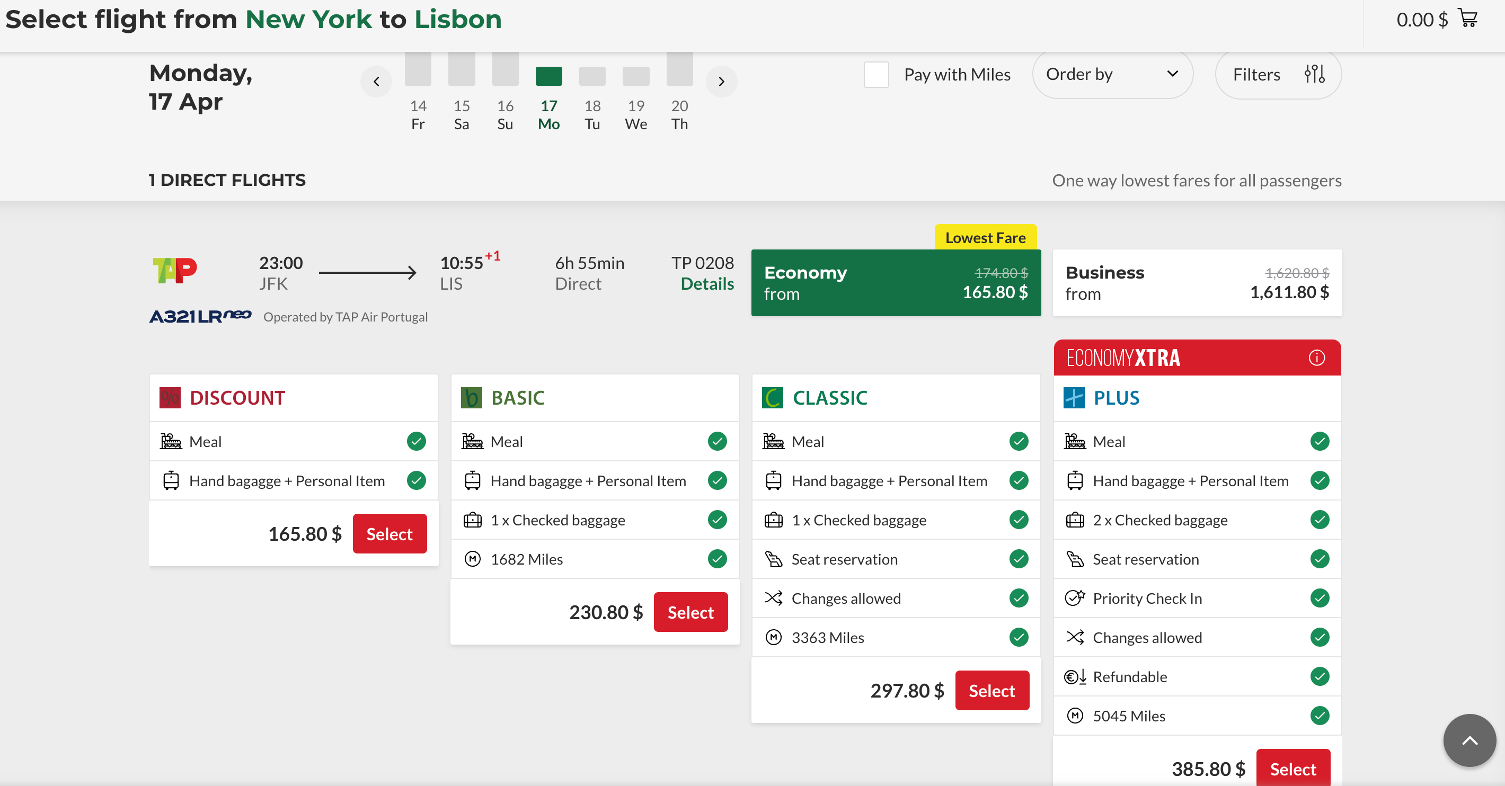Go to next week of dates
Screen dimensions: 1505x786
[x=721, y=81]
